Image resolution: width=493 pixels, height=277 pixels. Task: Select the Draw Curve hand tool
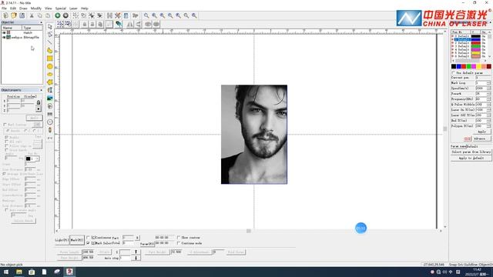[49, 50]
